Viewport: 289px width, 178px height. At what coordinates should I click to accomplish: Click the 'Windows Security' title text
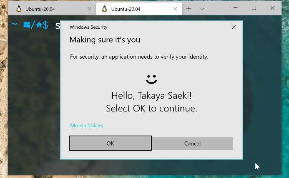[x=88, y=27]
